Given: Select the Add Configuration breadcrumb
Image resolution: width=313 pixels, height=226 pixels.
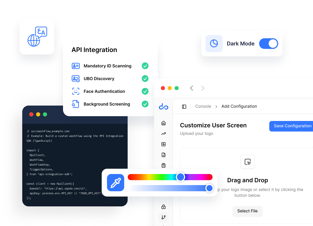Looking at the screenshot, I should coord(239,106).
